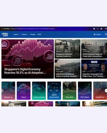
Task: Click the OpenGov logo
Action: tap(5, 35)
